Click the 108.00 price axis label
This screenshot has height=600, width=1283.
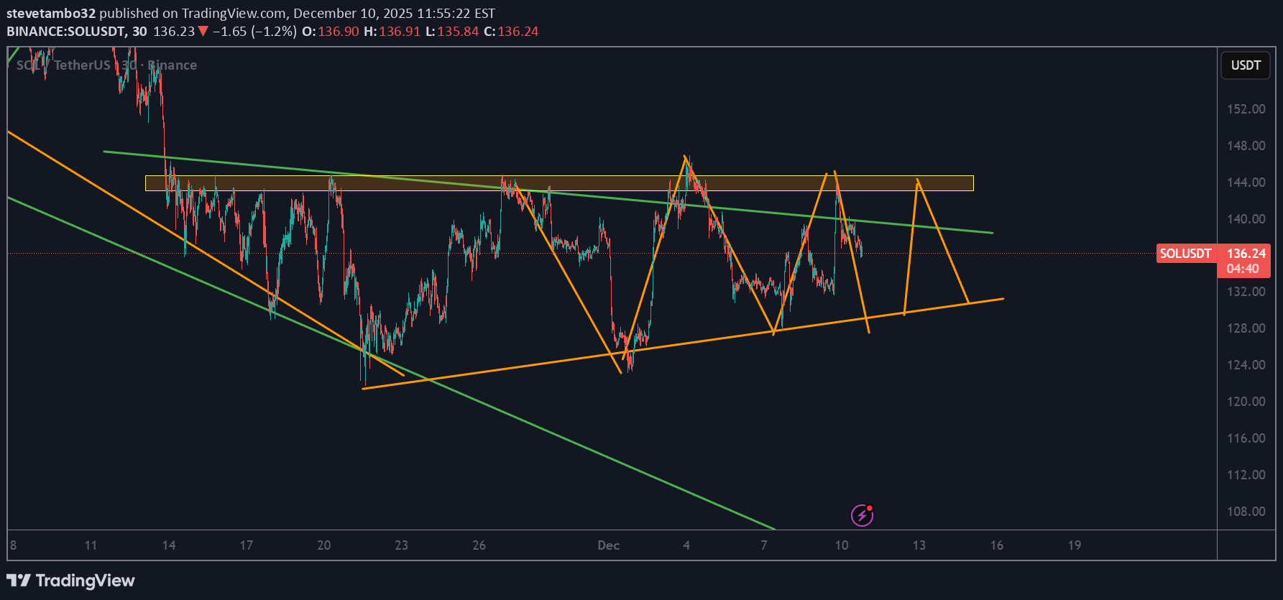(x=1246, y=512)
